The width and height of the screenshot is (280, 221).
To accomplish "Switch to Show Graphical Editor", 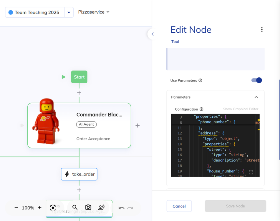I will coord(241,109).
